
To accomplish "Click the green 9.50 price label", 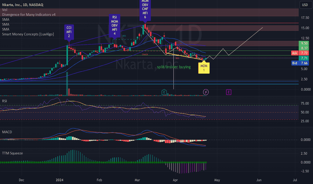I will [x=304, y=43].
